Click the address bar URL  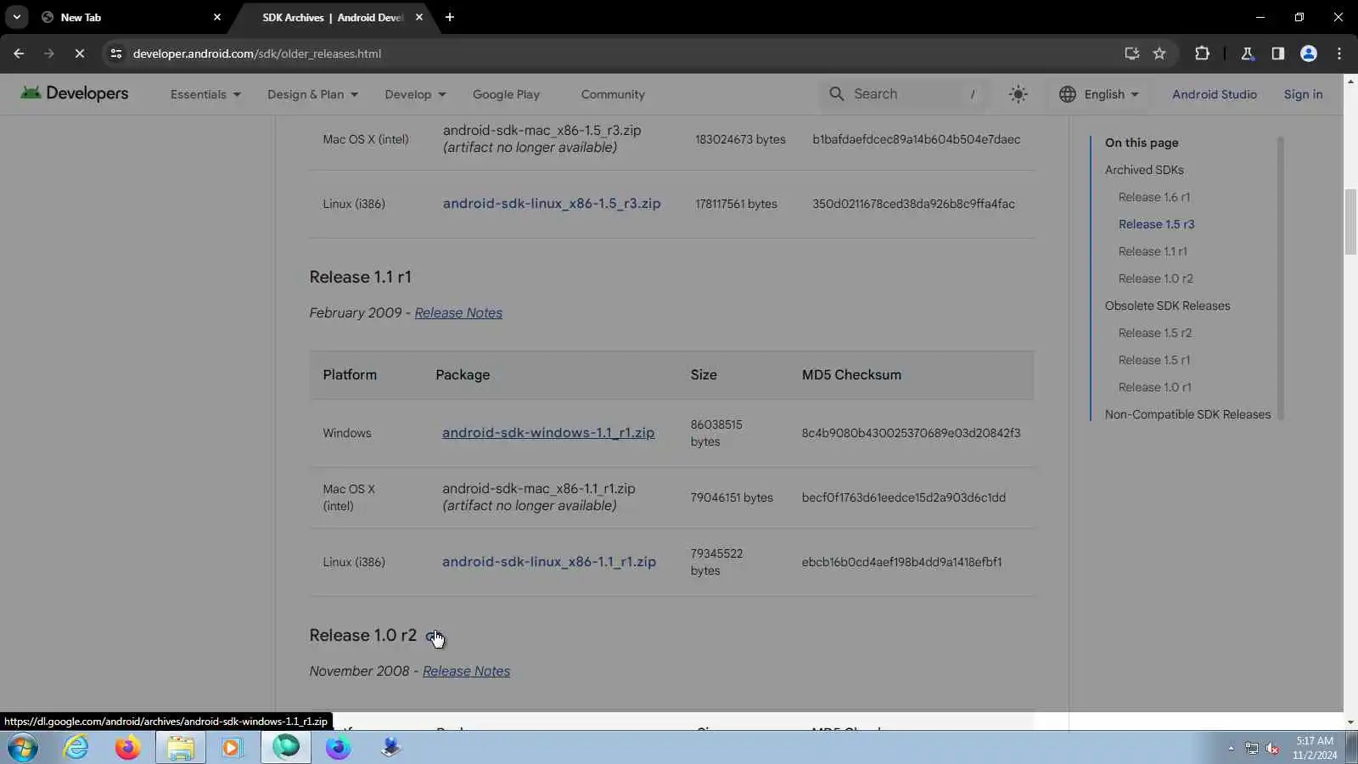click(x=257, y=53)
